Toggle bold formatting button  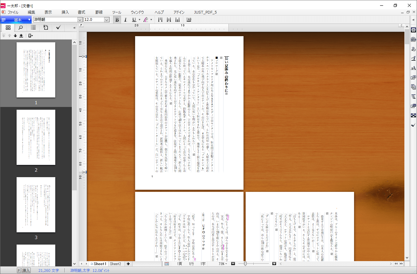117,20
